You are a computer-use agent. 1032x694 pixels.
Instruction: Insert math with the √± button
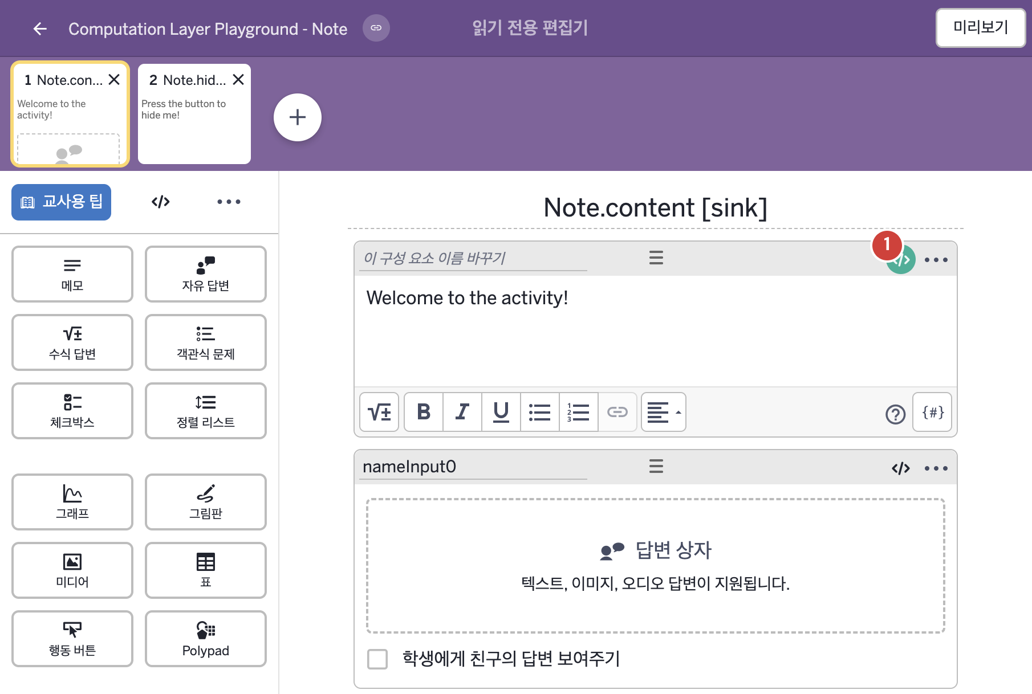[x=379, y=412]
